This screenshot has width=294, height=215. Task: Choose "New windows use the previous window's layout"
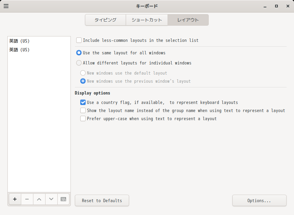[x=83, y=81]
